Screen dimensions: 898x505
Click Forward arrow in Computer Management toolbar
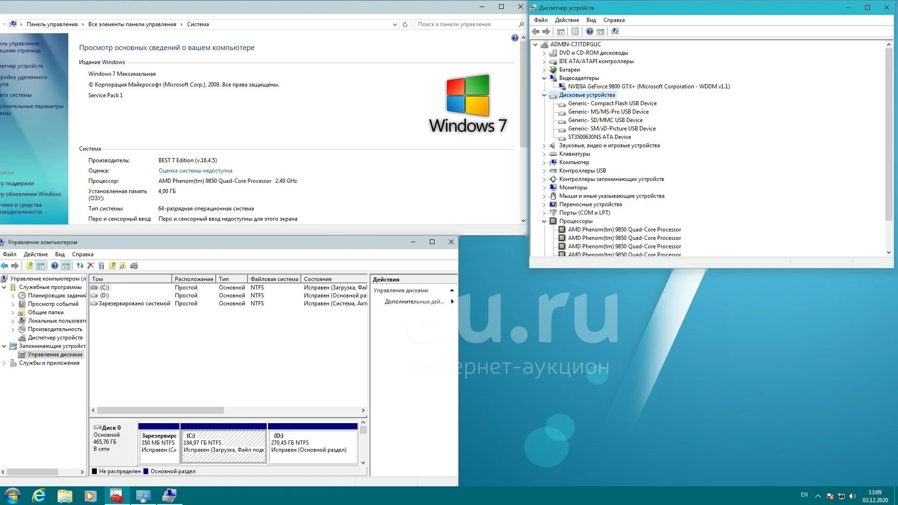pos(15,266)
